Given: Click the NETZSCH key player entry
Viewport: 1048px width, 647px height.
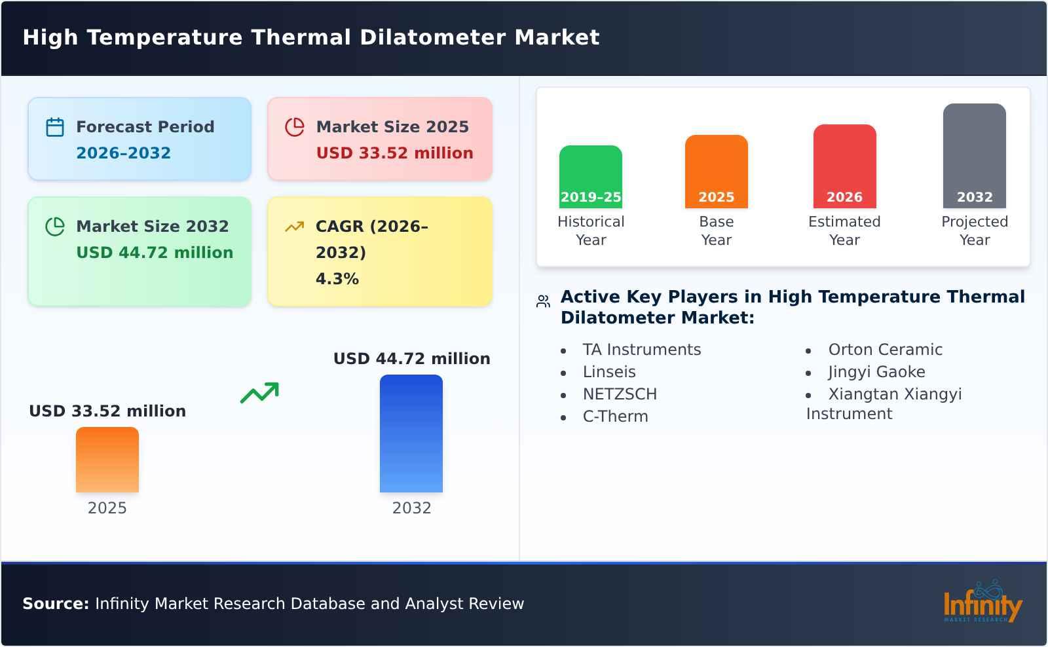Looking at the screenshot, I should 620,394.
